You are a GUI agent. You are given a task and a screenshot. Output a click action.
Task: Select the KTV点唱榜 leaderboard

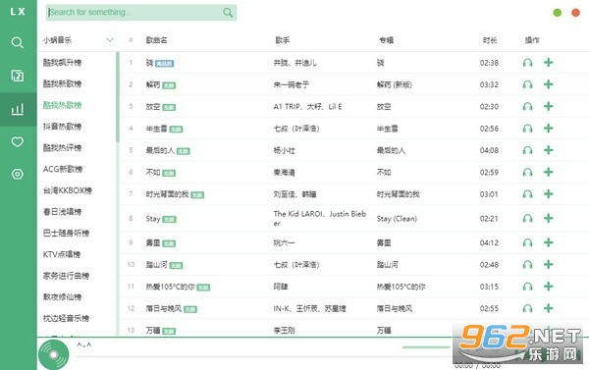62,254
